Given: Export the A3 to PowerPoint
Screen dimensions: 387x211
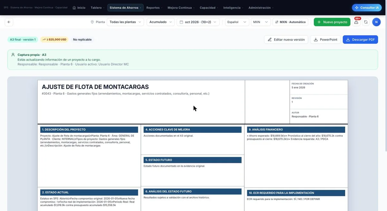Looking at the screenshot, I should [x=325, y=40].
